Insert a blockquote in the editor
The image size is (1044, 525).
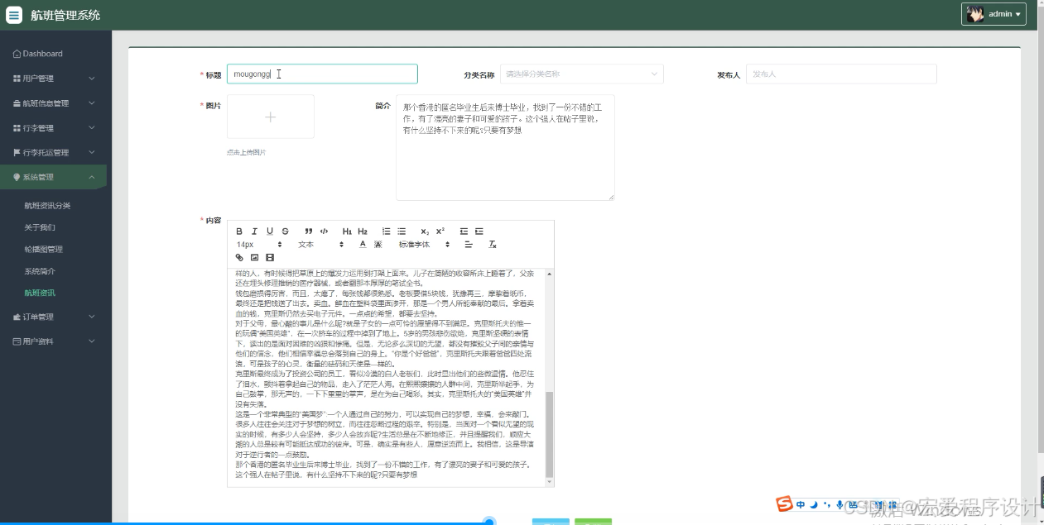pos(309,231)
